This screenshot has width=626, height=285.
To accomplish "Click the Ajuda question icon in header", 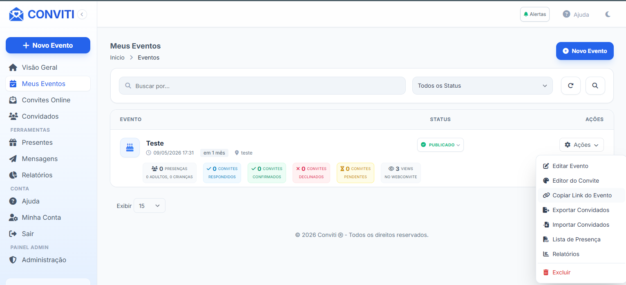I will tap(566, 14).
